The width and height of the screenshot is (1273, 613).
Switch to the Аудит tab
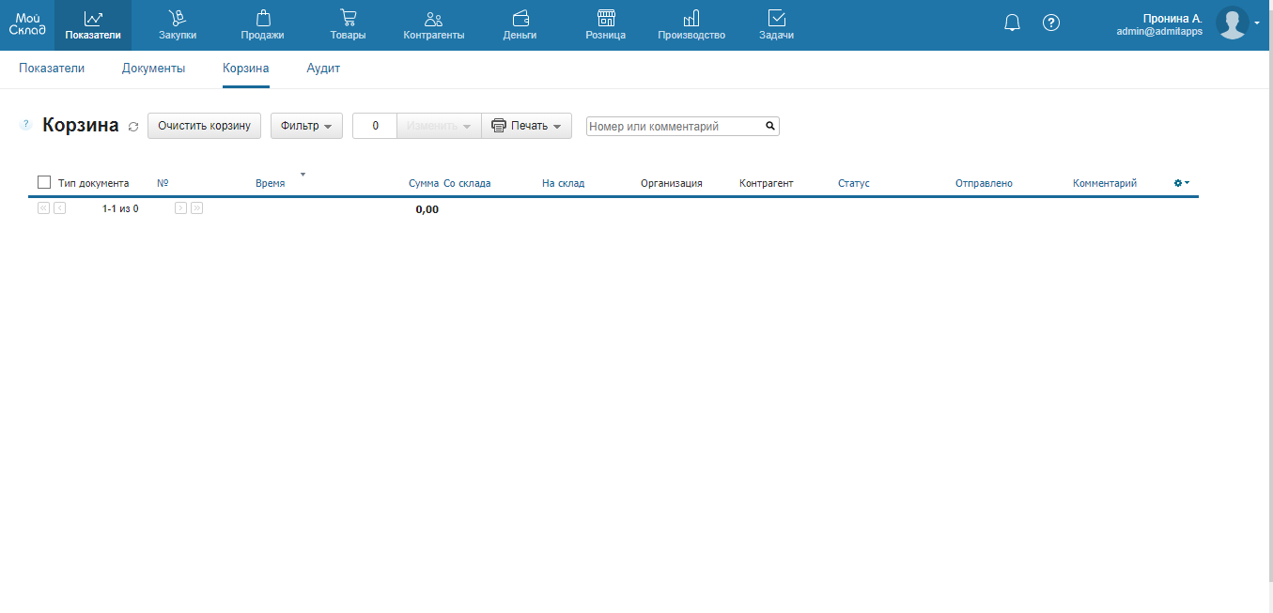tap(323, 69)
